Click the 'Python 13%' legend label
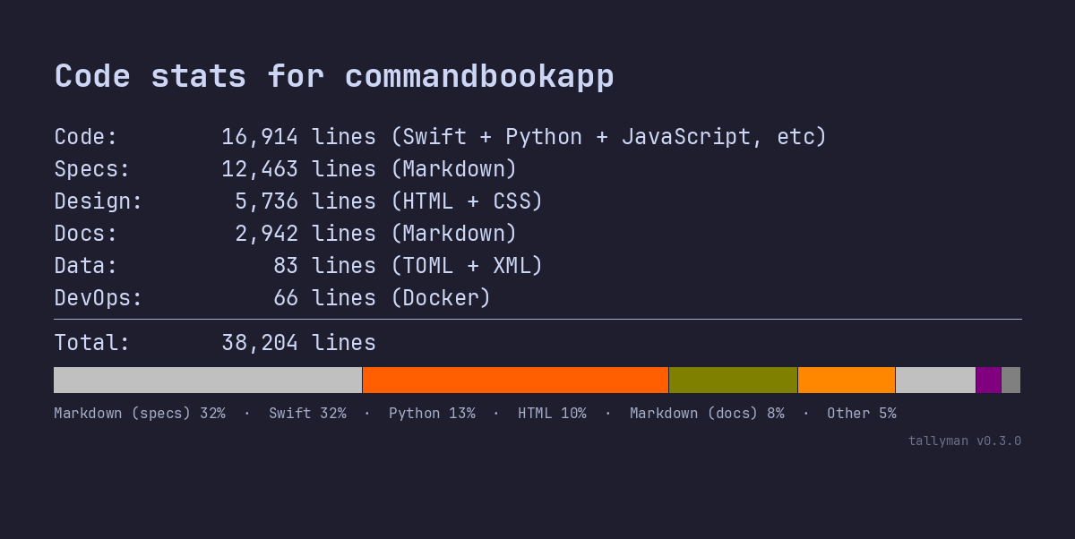Screen dimensions: 1075x539 point(432,413)
